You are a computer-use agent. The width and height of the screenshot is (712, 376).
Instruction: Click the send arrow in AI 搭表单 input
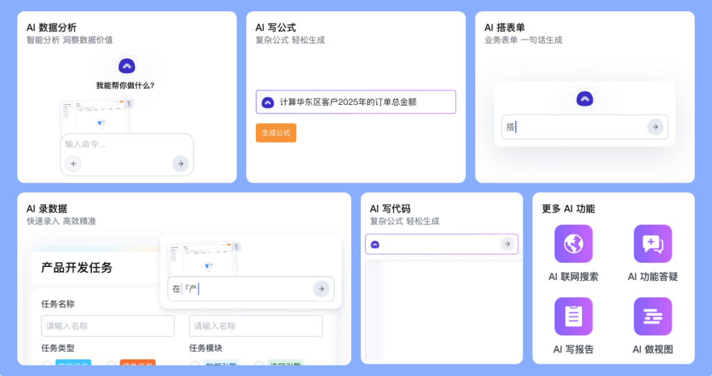[x=655, y=126]
